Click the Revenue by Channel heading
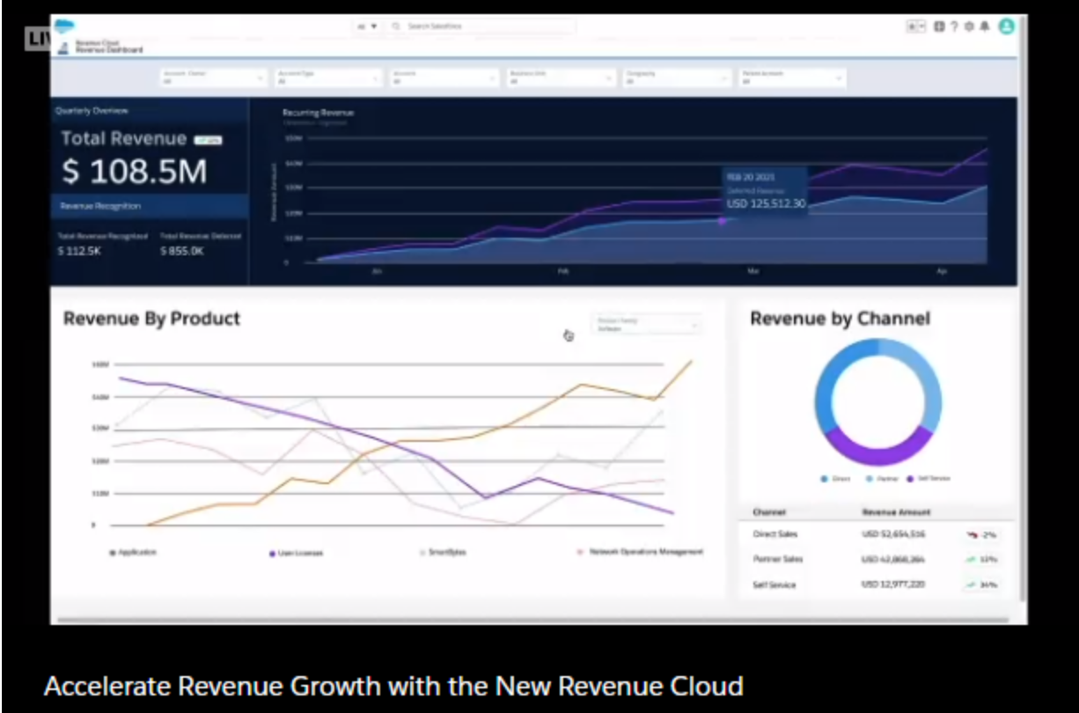 [840, 319]
